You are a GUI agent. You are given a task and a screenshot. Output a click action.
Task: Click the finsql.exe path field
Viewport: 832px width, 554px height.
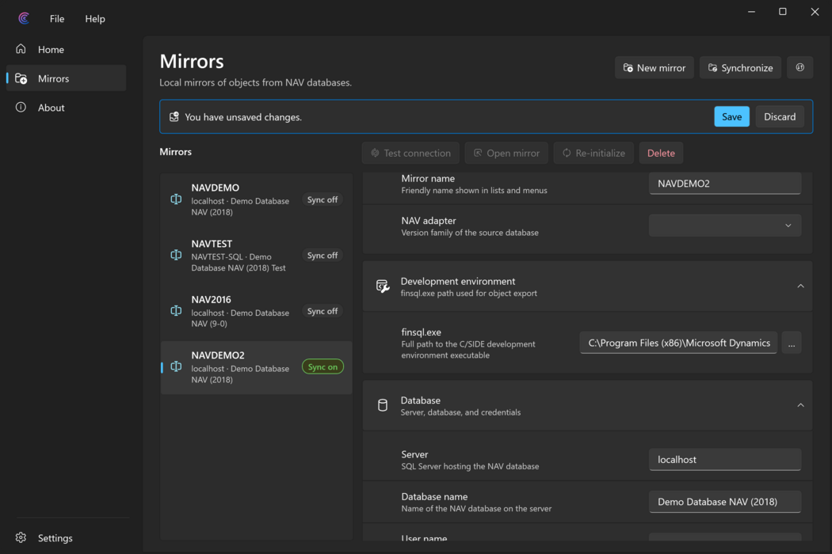coord(678,343)
